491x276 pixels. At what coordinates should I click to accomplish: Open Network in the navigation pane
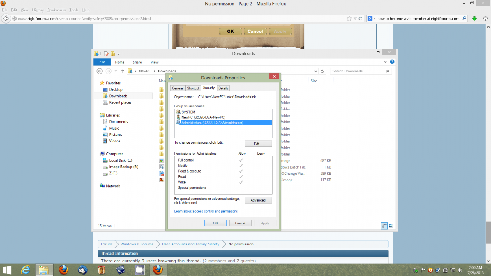(113, 186)
